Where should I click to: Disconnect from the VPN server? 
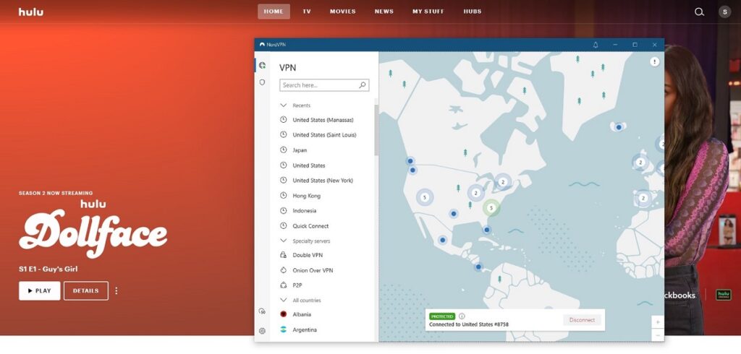[583, 320]
